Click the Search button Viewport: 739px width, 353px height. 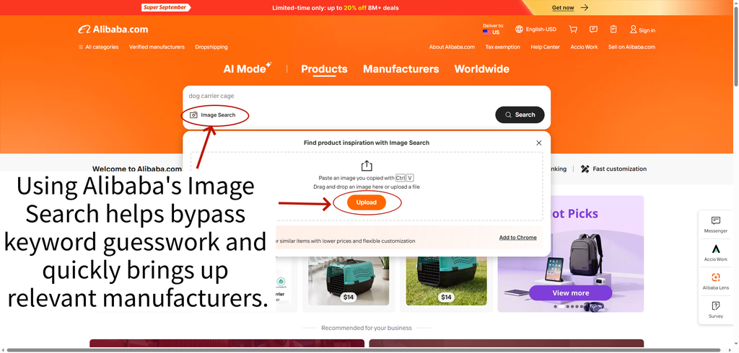[520, 115]
